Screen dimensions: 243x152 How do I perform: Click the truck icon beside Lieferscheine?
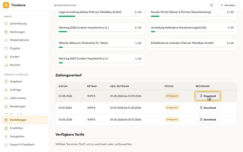[x=6, y=98]
